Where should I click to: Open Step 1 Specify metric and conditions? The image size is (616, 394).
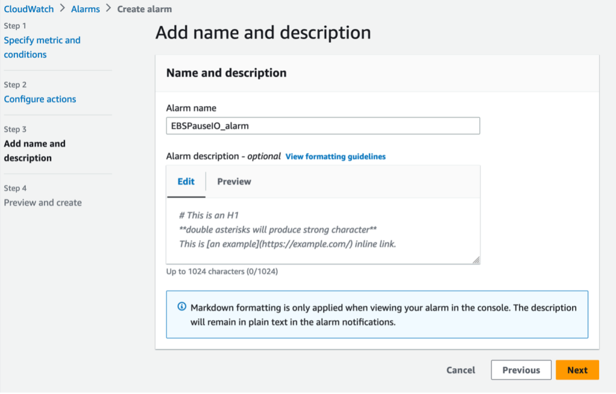42,47
